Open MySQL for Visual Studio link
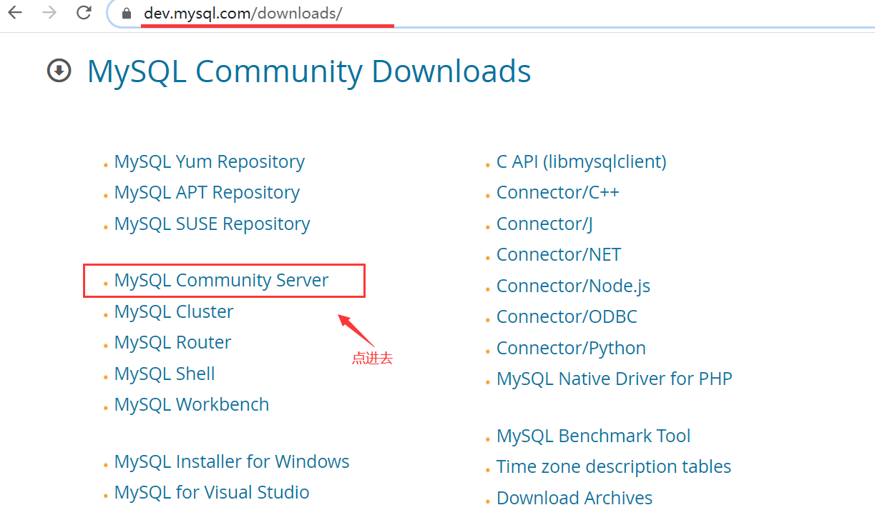 tap(211, 492)
